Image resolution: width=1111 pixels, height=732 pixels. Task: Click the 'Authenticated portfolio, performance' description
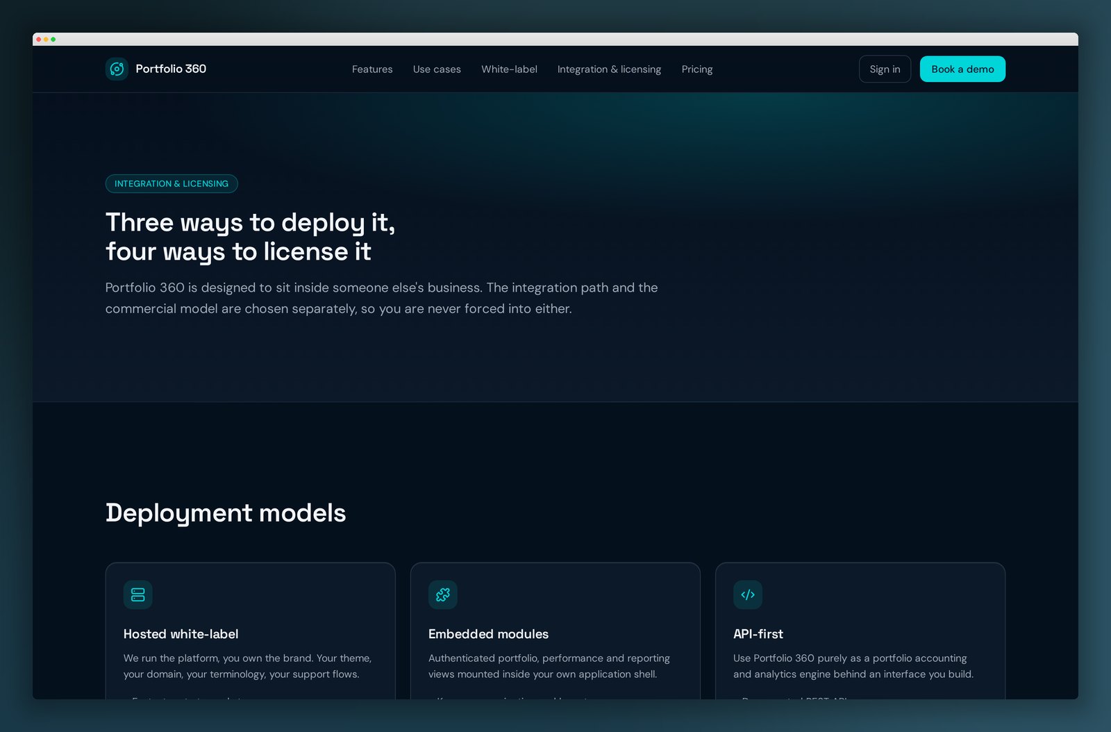point(549,666)
